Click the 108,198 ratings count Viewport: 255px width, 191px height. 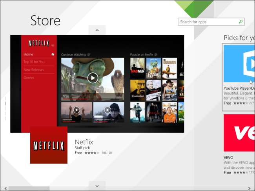(x=107, y=153)
